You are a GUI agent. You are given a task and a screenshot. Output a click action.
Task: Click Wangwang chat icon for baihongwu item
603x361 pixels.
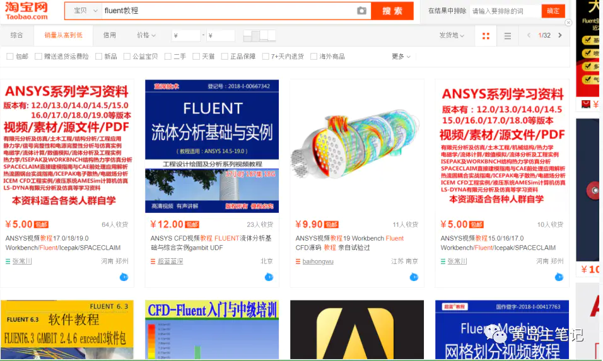[x=414, y=277]
